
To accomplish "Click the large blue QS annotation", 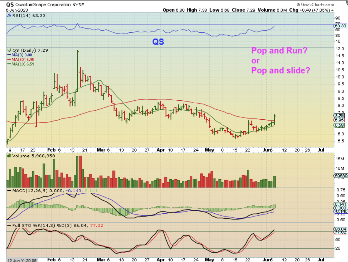I will tap(158, 42).
